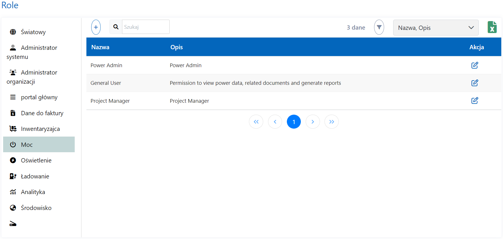
Task: Sort by the Nazwa column header
Action: pos(100,47)
